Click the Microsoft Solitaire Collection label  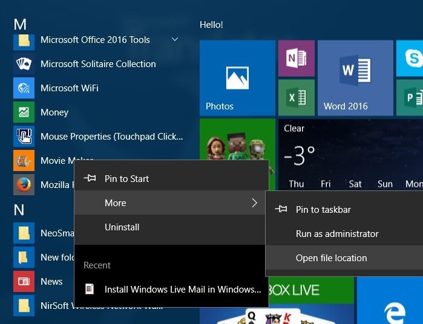[x=98, y=64]
